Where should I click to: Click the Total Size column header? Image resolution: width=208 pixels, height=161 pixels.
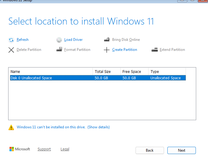click(106, 72)
